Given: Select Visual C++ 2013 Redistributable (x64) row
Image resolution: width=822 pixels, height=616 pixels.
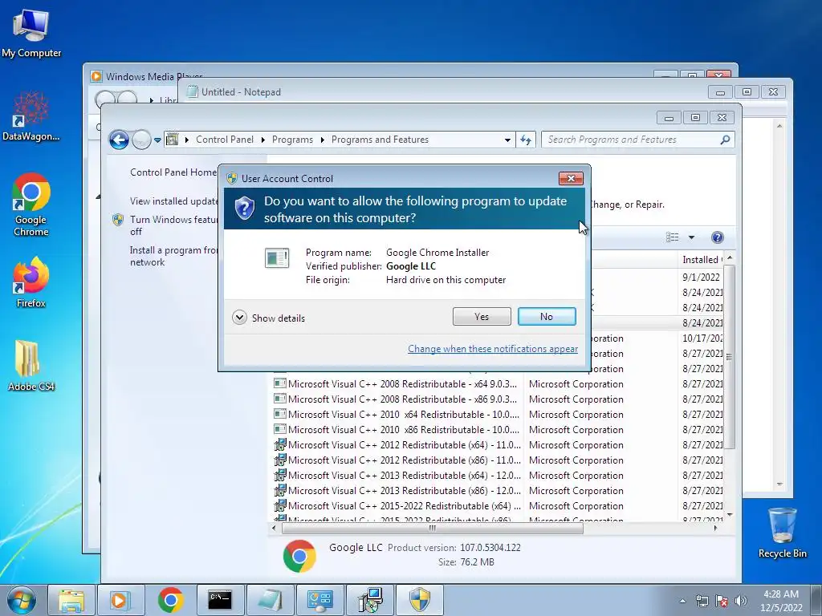Looking at the screenshot, I should (x=498, y=475).
